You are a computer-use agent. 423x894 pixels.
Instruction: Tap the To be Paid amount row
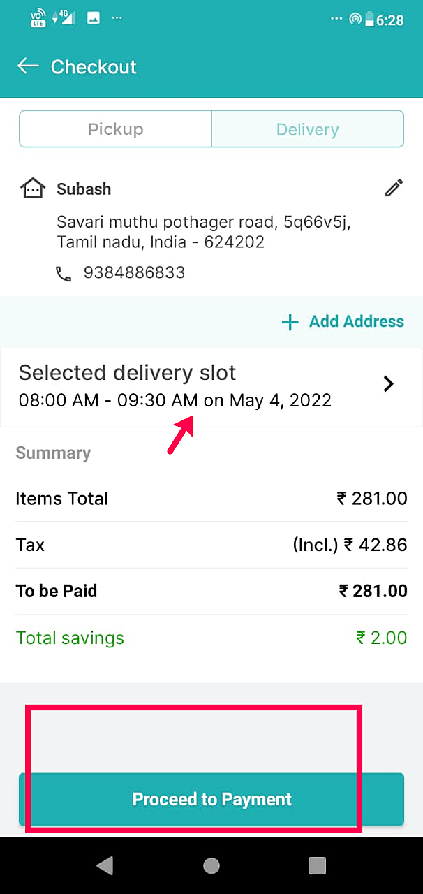pos(211,591)
